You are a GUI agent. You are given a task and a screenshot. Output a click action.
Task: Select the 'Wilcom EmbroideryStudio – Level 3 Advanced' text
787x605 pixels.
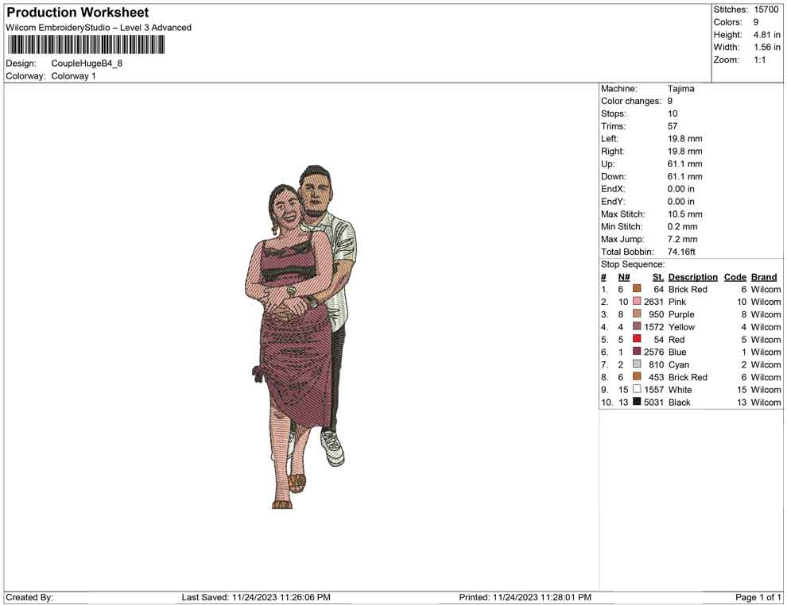click(x=99, y=28)
